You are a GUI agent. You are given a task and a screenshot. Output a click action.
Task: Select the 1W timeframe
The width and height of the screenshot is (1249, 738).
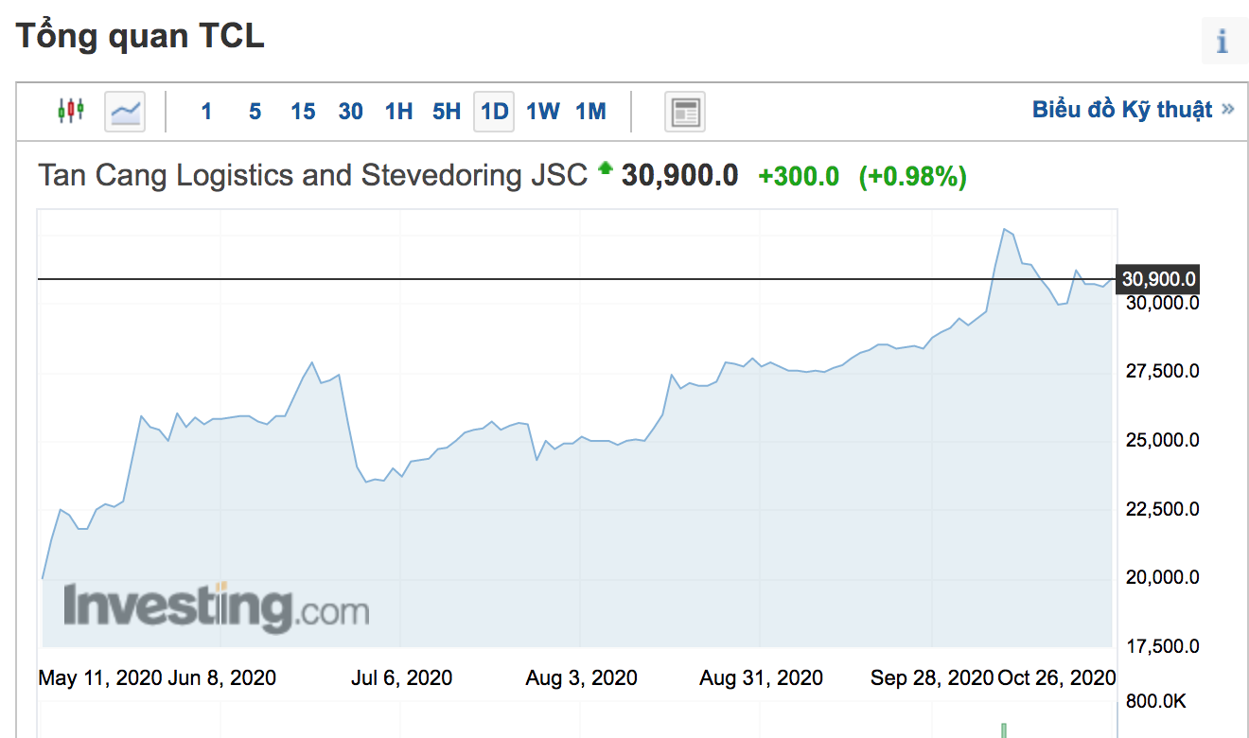pyautogui.click(x=543, y=112)
